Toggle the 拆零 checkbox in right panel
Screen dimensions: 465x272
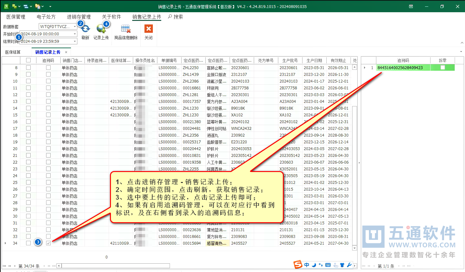pyautogui.click(x=443, y=68)
